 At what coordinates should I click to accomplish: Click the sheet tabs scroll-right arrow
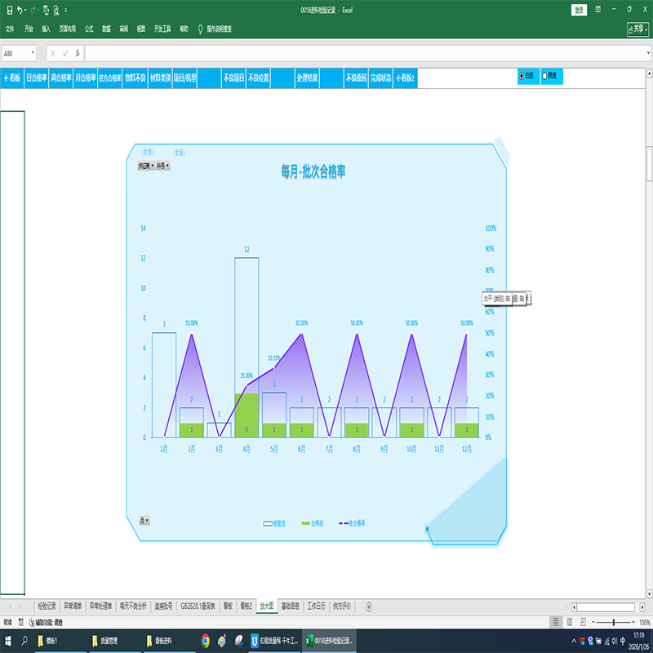[x=19, y=606]
